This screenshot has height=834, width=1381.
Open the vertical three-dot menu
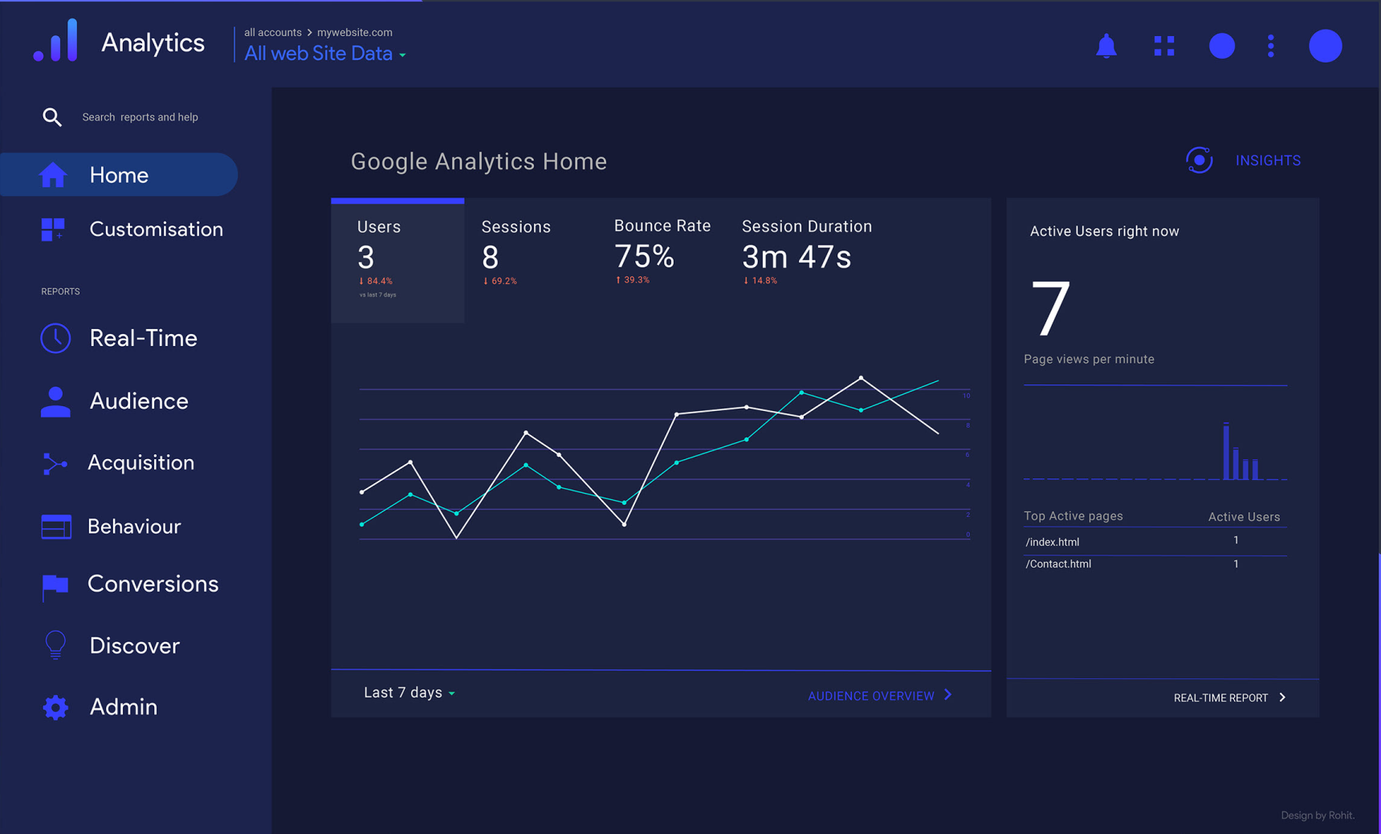[1270, 46]
